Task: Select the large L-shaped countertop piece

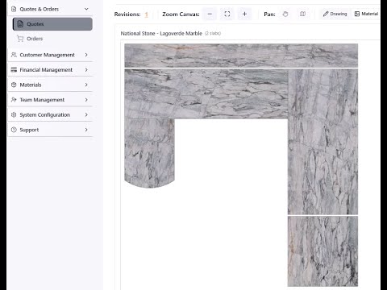Action: click(x=206, y=93)
